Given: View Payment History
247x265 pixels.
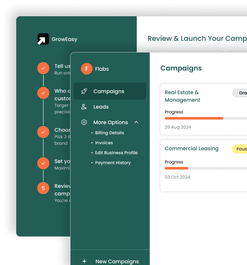Looking at the screenshot, I should click(112, 163).
